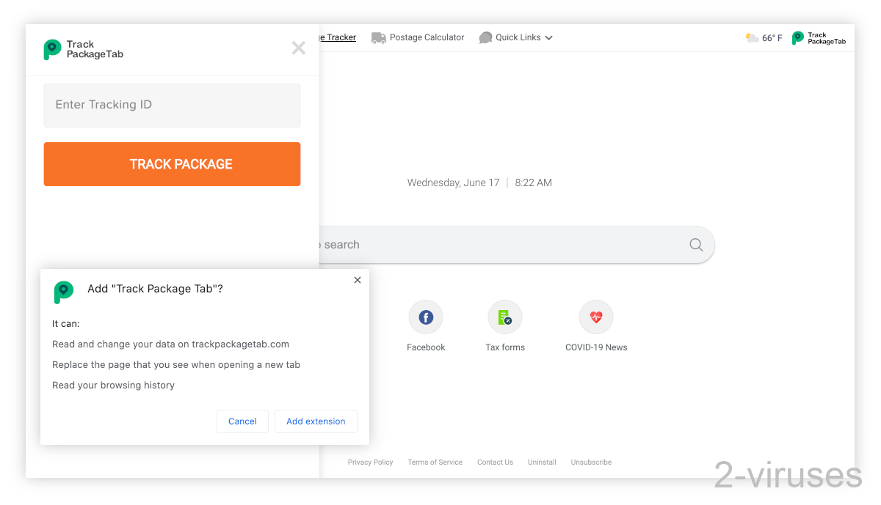Click the Quick Links speech bubble icon
This screenshot has width=881, height=505.
click(x=485, y=37)
